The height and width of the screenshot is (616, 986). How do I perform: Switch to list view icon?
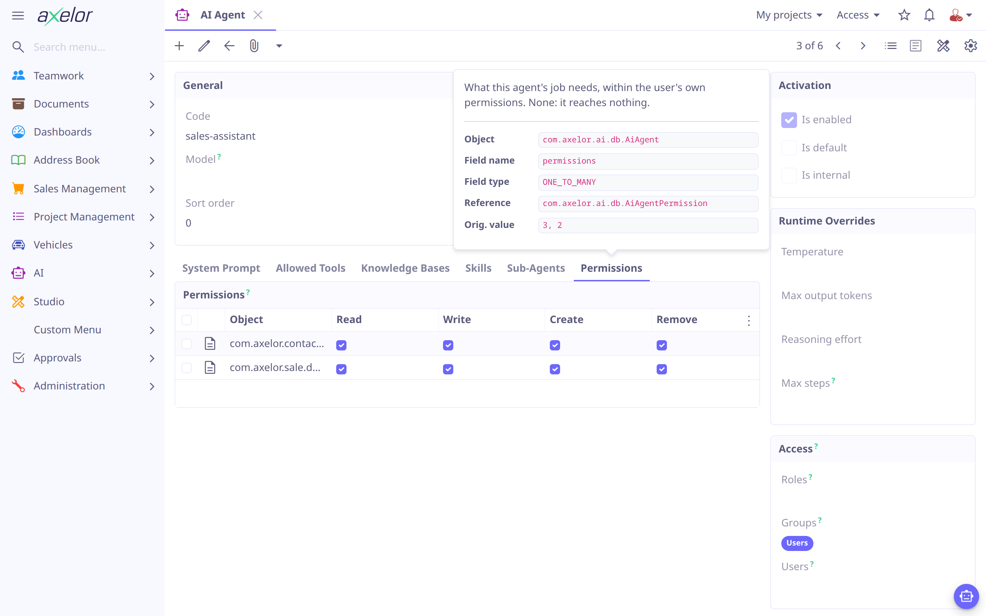(891, 46)
